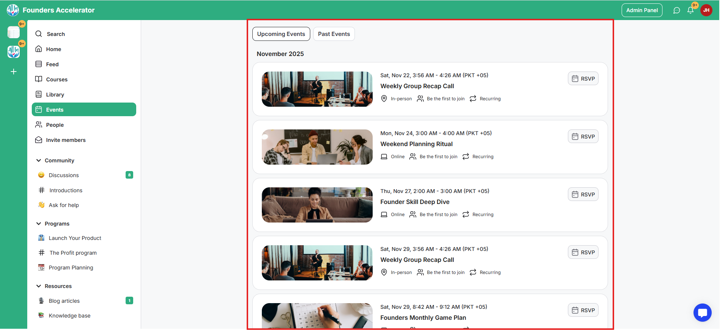Switch to the white calendar community icon
This screenshot has height=330, width=720.
(14, 32)
